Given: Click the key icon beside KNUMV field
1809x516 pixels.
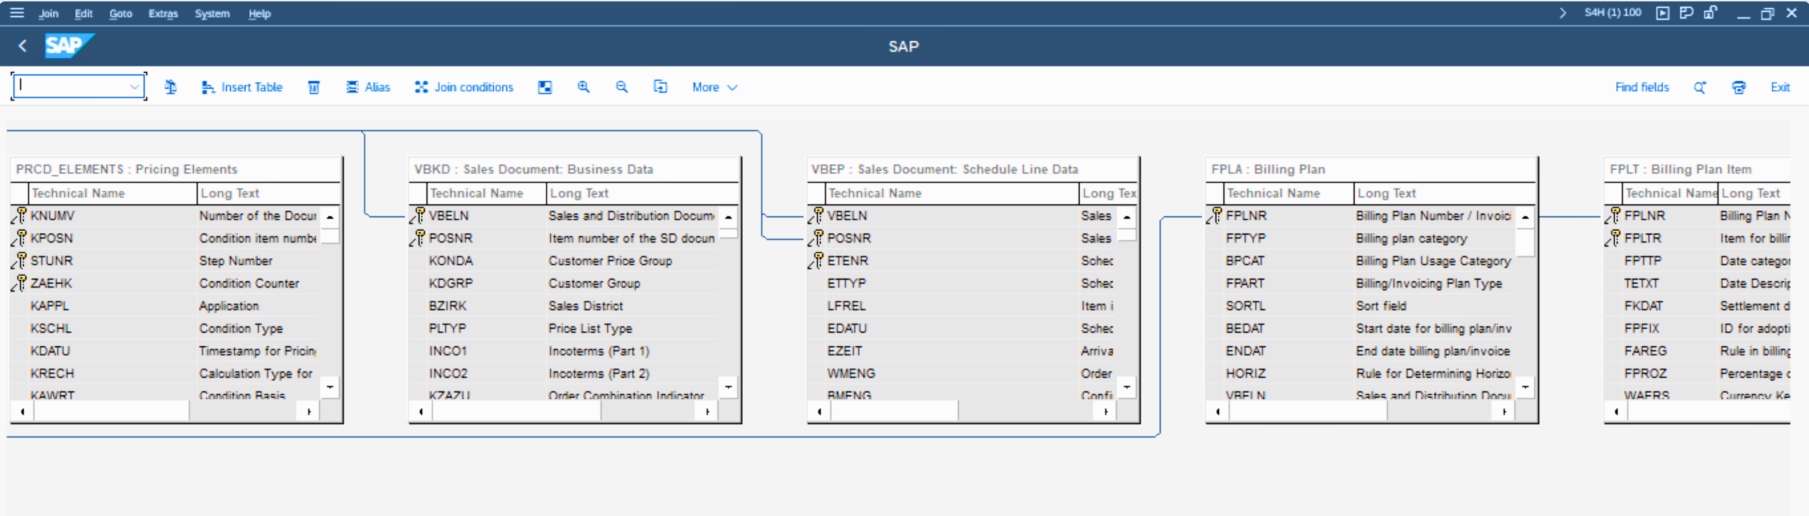Looking at the screenshot, I should coord(19,216).
